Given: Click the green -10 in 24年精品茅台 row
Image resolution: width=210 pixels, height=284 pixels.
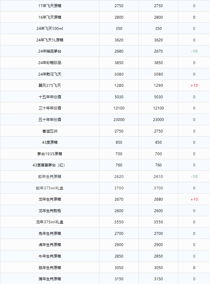Looking at the screenshot, I should (x=194, y=51).
